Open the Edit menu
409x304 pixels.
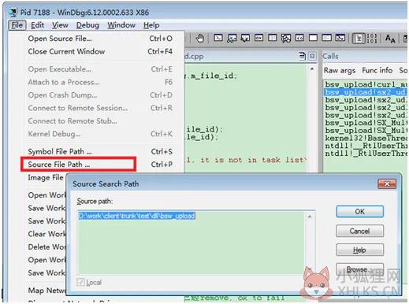coord(37,25)
